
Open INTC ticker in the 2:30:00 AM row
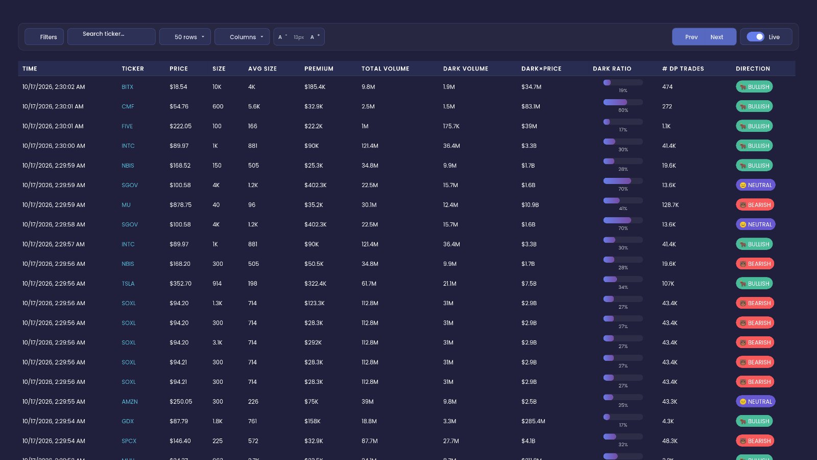point(128,146)
